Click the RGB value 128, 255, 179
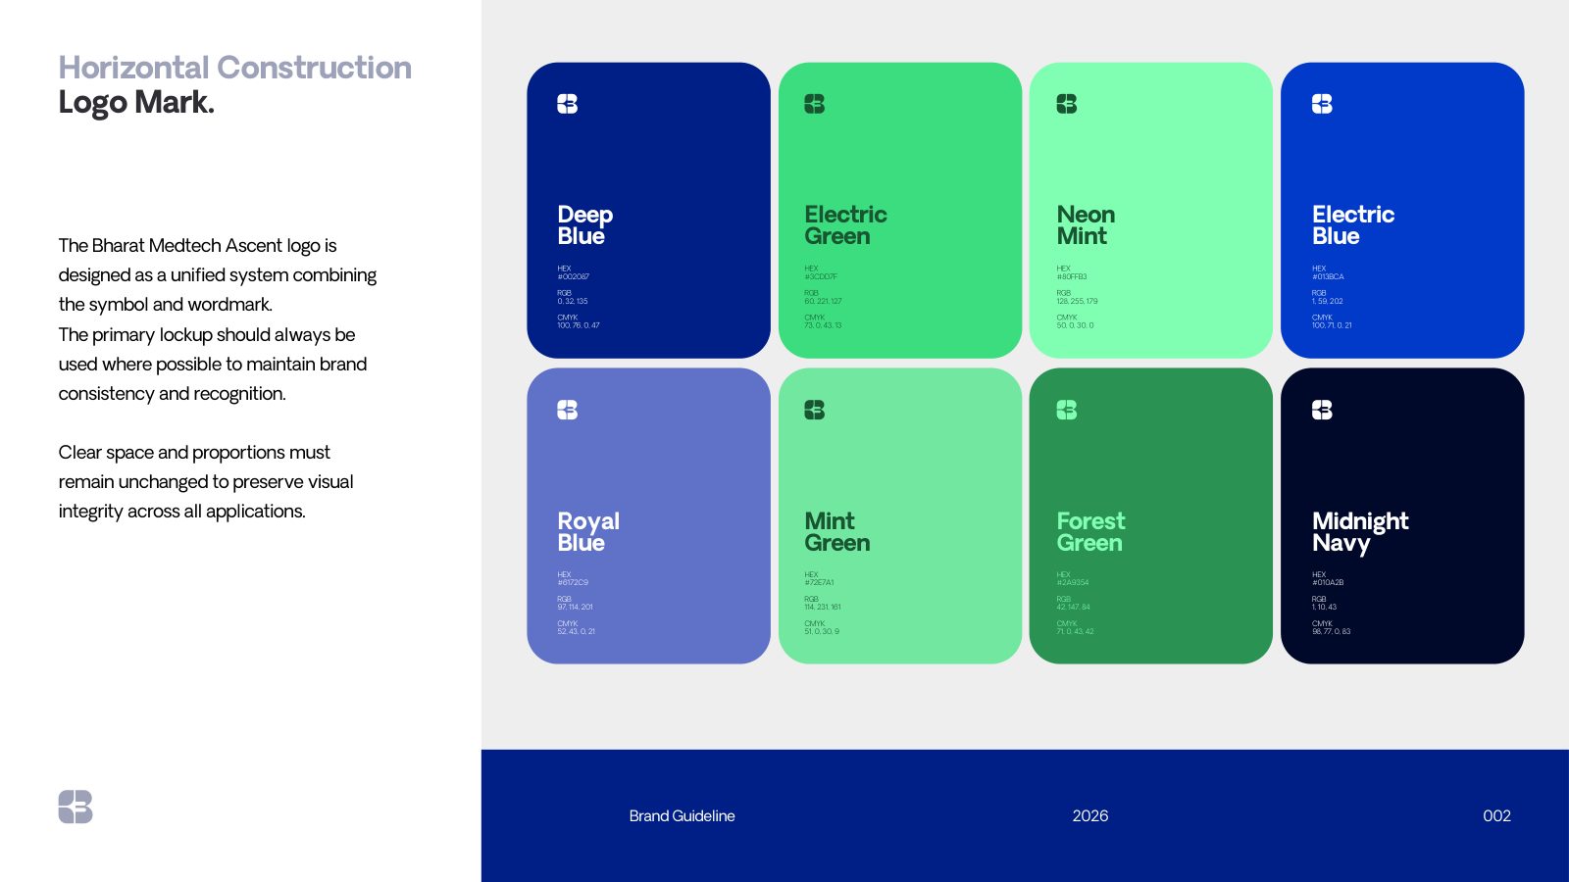 [1077, 302]
